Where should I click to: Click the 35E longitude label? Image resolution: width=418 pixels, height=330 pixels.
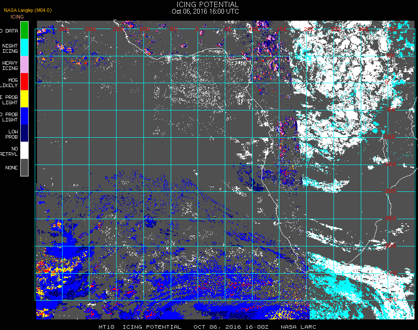[391, 29]
